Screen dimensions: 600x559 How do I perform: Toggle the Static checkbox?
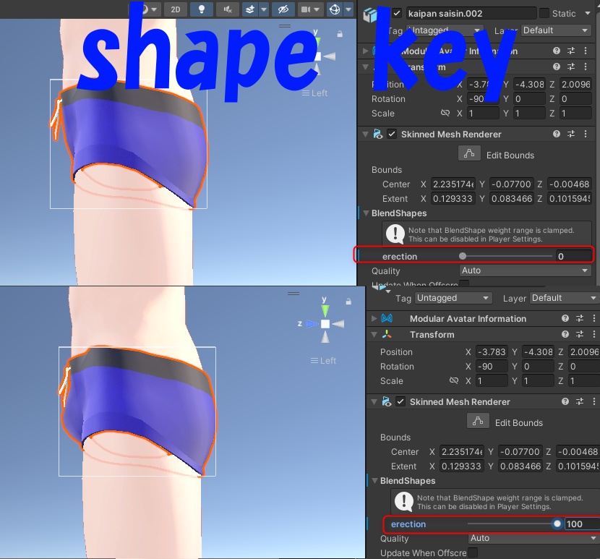point(544,14)
